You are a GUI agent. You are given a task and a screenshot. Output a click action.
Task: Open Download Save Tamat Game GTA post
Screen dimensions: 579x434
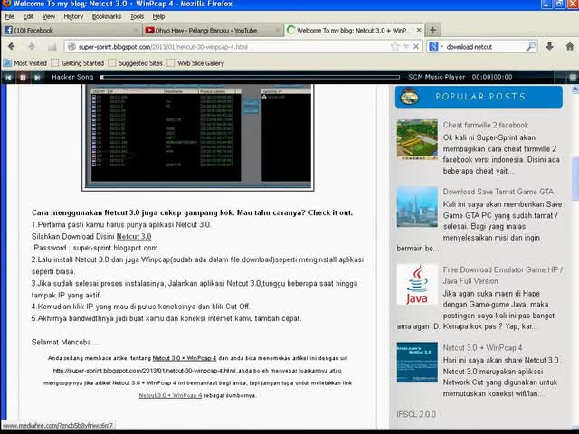coord(498,192)
